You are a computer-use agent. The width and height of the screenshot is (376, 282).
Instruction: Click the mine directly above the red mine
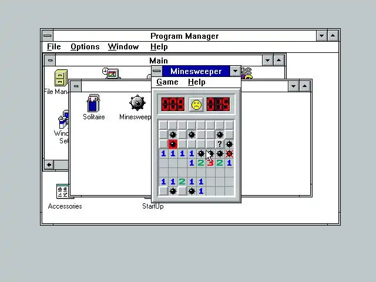[x=173, y=135]
